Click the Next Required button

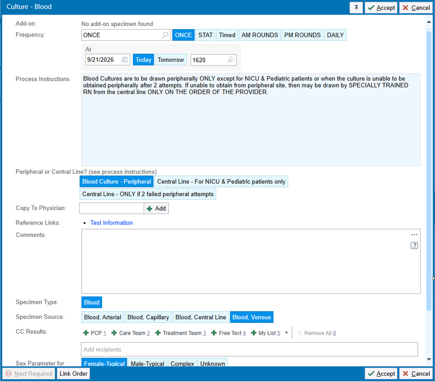[x=29, y=374]
